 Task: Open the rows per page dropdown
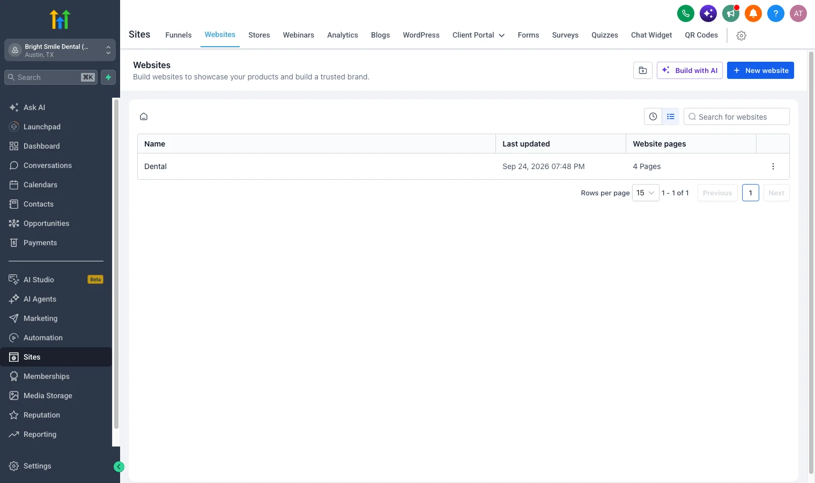[x=646, y=193]
